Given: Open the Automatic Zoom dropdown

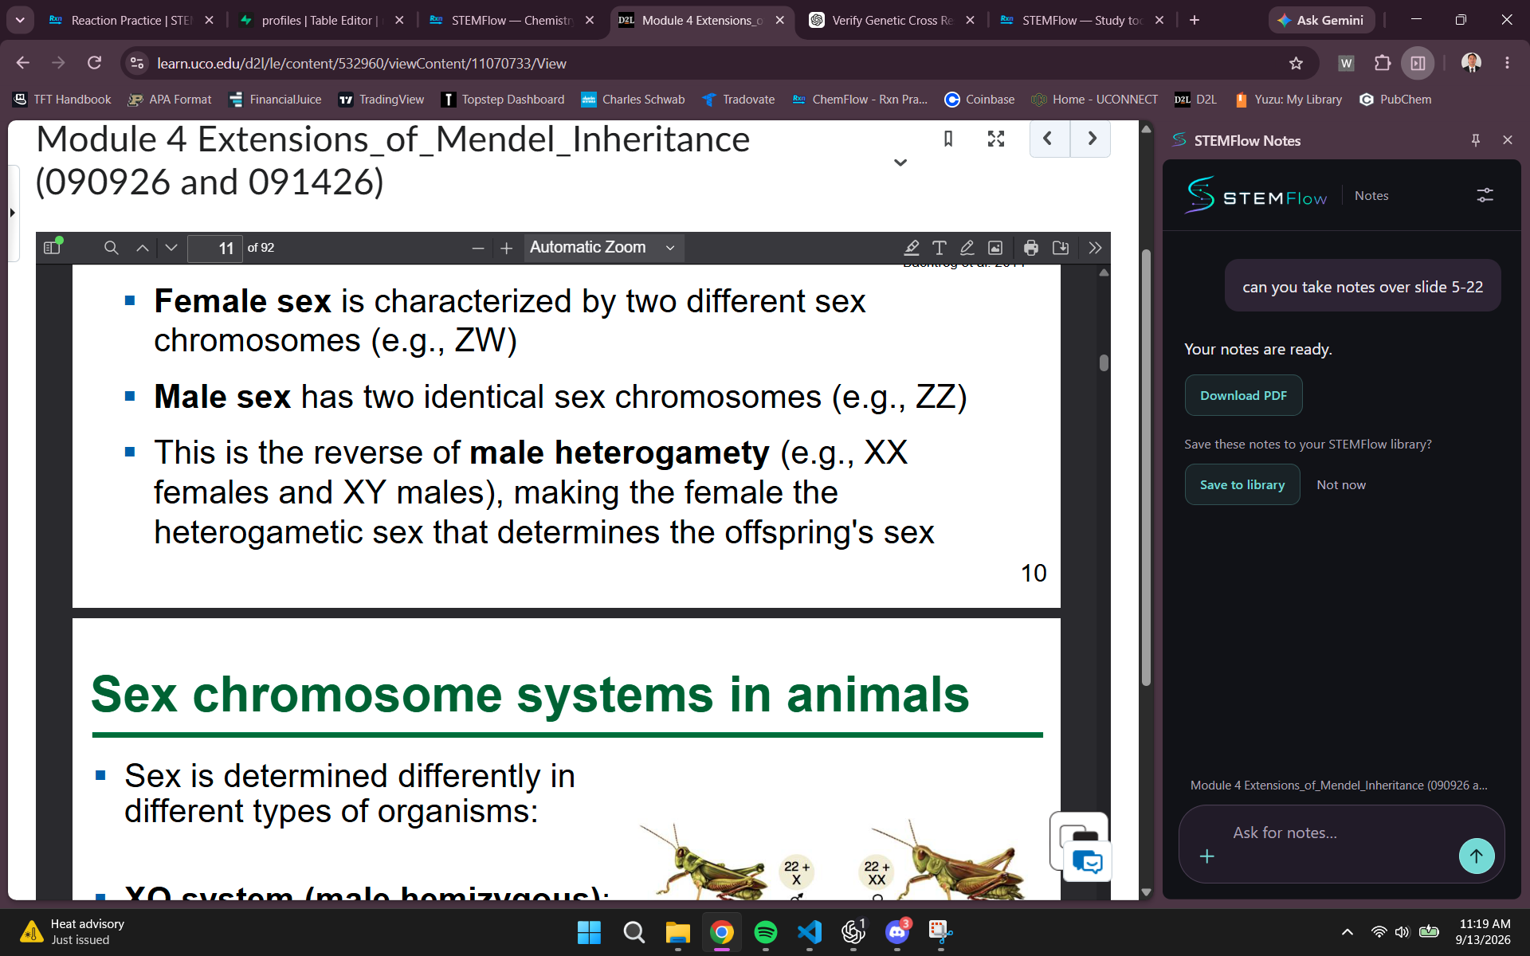Looking at the screenshot, I should tap(602, 248).
